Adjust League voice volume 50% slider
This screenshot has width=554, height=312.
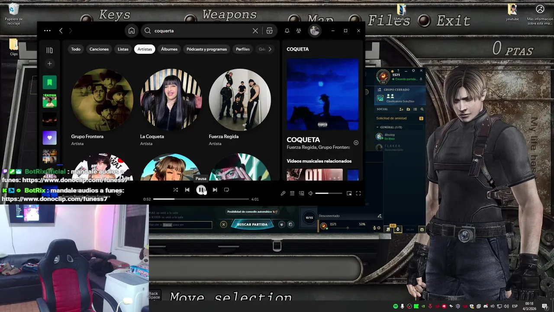[348, 228]
